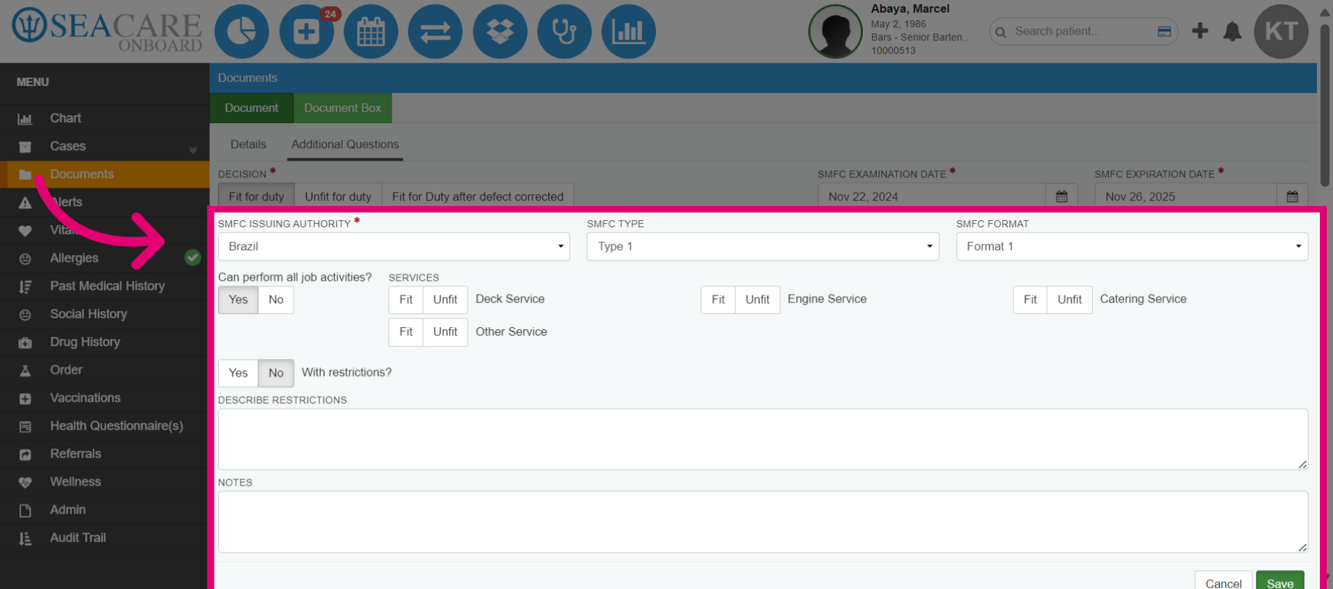Click the green check icon beside Allergies

pos(193,258)
